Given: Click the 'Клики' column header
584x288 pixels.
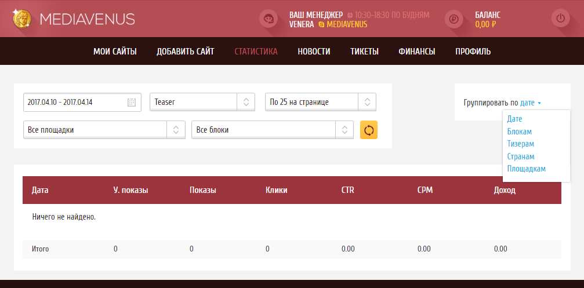Looking at the screenshot, I should [x=277, y=190].
